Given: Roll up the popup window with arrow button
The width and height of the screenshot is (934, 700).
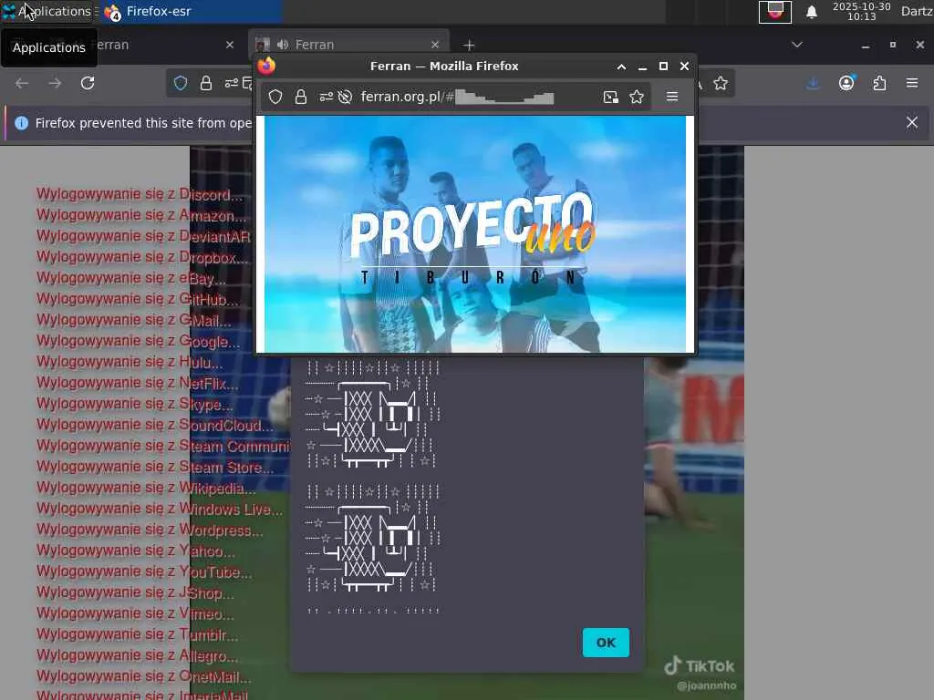Looking at the screenshot, I should (621, 67).
